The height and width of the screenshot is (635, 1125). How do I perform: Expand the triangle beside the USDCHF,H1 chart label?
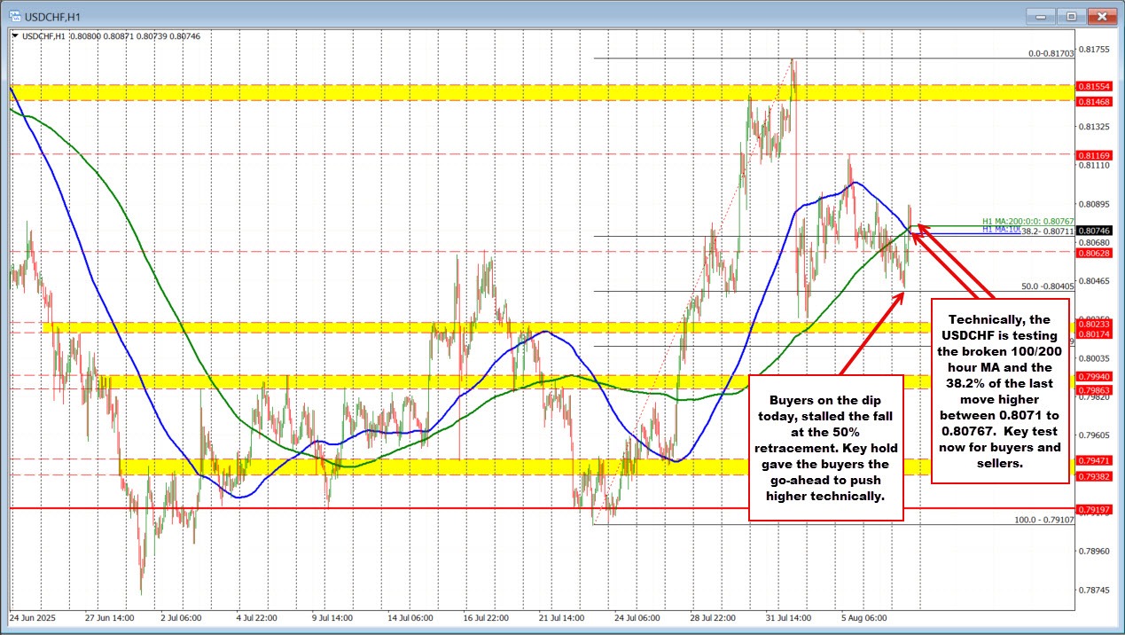[14, 35]
